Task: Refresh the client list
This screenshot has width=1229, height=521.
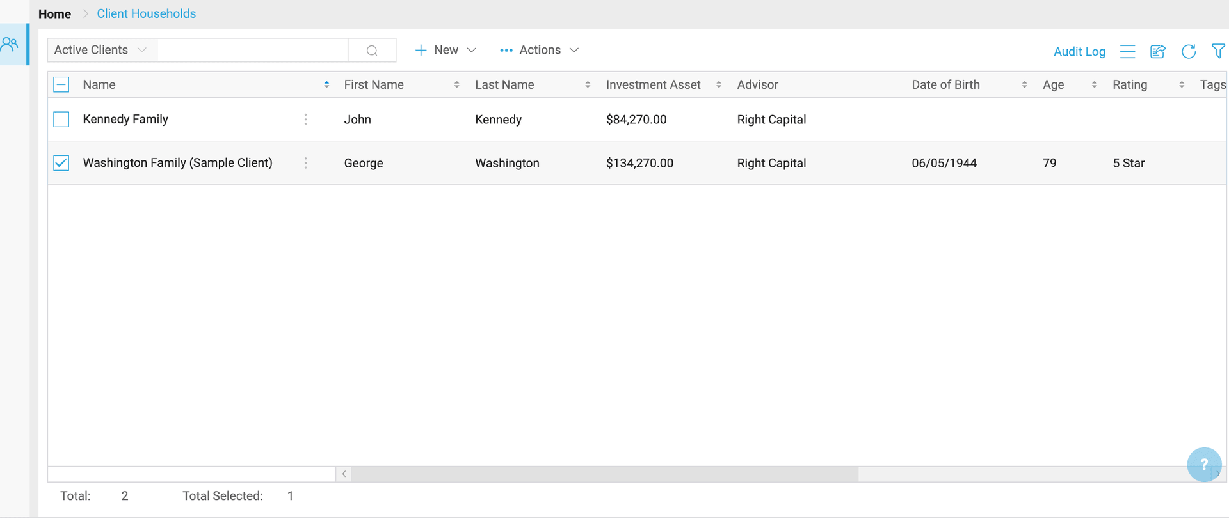Action: click(x=1188, y=51)
